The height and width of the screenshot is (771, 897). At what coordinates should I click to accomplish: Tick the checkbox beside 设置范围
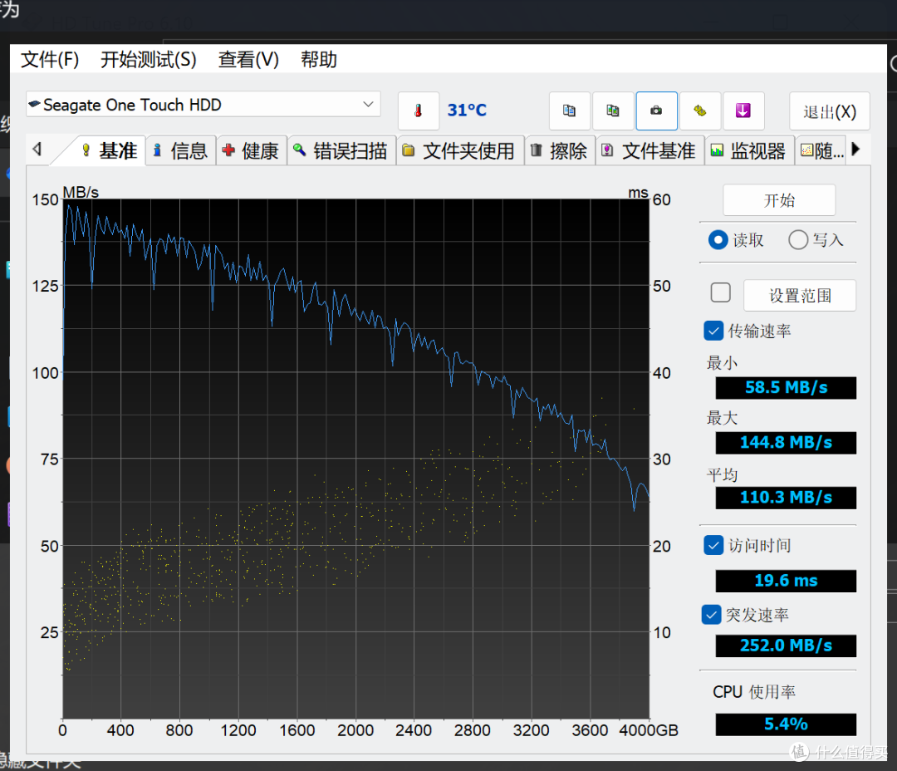(x=720, y=292)
